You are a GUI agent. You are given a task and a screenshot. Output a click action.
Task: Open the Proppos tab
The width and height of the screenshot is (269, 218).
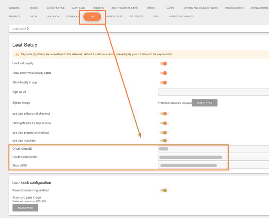coord(14,16)
